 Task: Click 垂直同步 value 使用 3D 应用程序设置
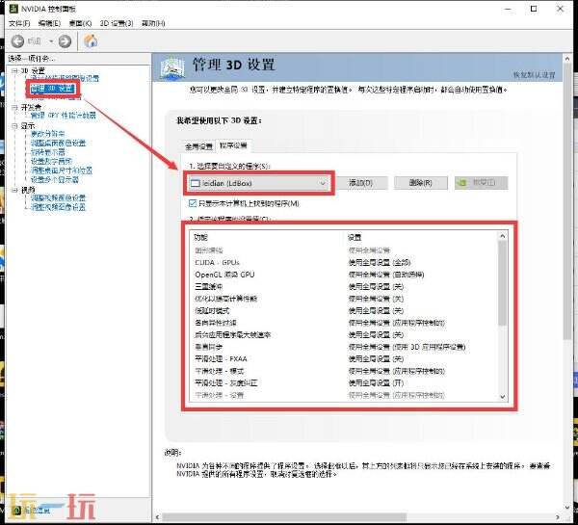tap(407, 347)
